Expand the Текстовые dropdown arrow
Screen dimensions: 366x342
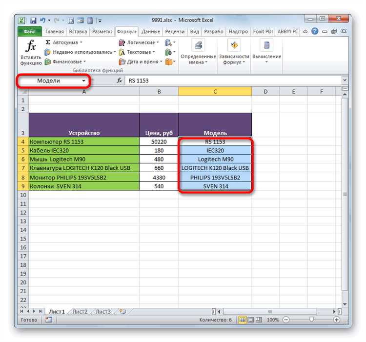tap(154, 52)
